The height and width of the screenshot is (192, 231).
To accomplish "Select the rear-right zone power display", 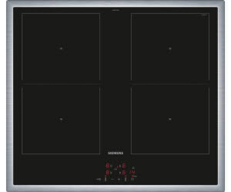I will click(x=124, y=165).
